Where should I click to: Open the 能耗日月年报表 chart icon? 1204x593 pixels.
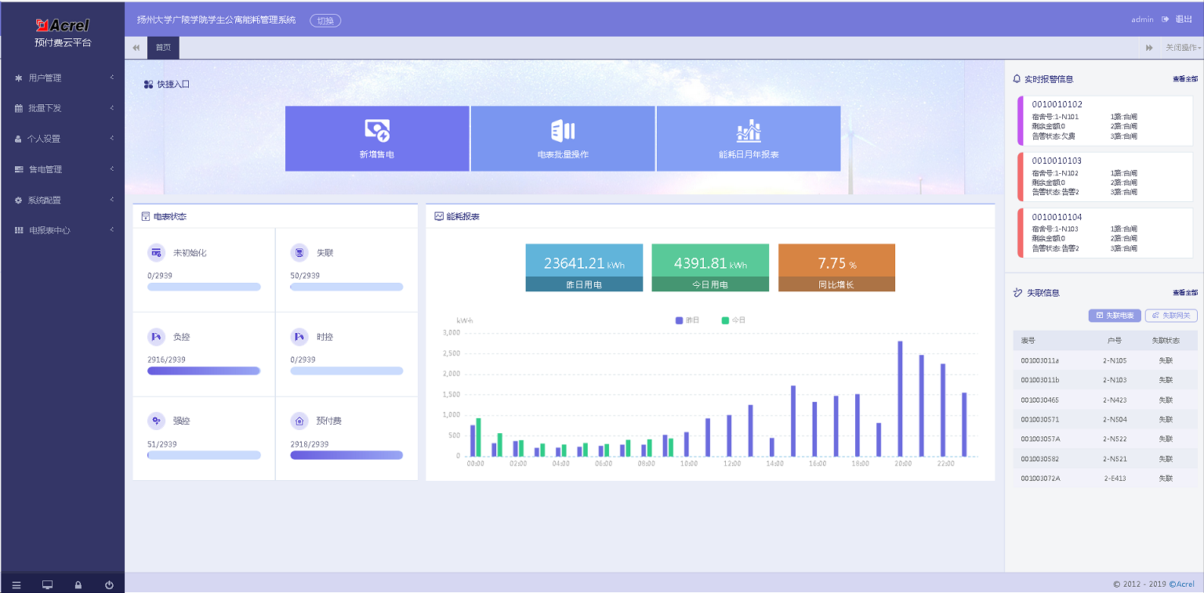click(749, 131)
